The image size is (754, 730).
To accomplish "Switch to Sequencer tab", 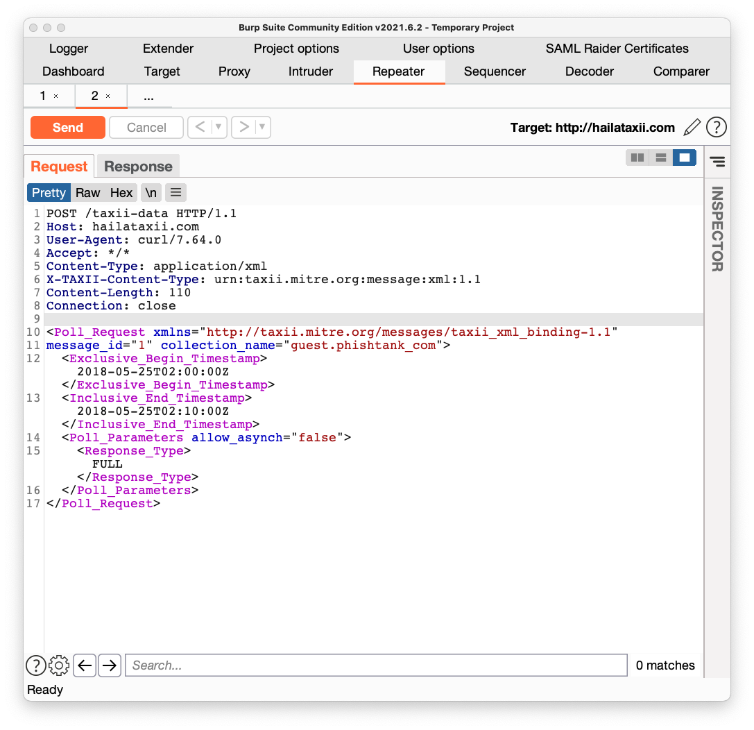I will tap(495, 71).
